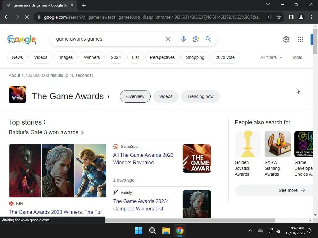
Task: Select the 2024 filter chip
Action: pyautogui.click(x=116, y=57)
